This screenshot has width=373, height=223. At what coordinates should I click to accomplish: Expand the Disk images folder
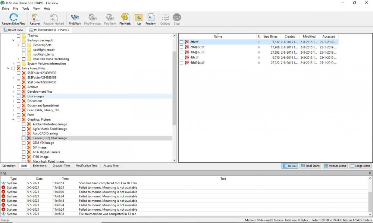tap(13, 96)
